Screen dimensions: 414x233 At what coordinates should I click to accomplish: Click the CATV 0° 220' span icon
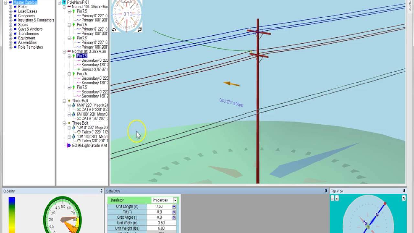(79, 110)
